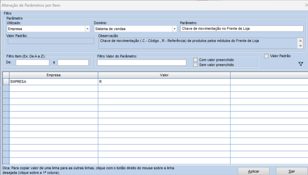The image size is (308, 175).
Task: Click the Empresa column header
Action: pyautogui.click(x=54, y=75)
